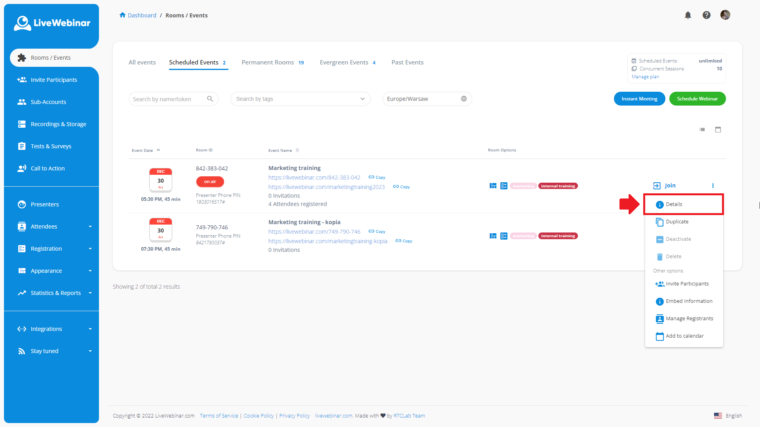
Task: Select Duplicate from the context menu
Action: click(x=677, y=222)
